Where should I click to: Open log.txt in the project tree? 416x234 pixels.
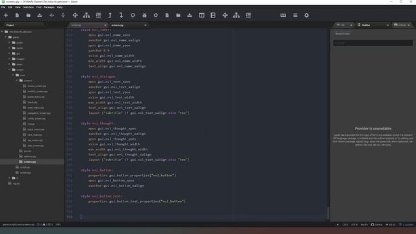[x=16, y=183]
